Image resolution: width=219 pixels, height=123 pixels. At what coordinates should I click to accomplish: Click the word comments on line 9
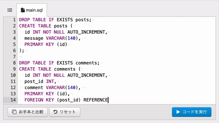click(65, 69)
